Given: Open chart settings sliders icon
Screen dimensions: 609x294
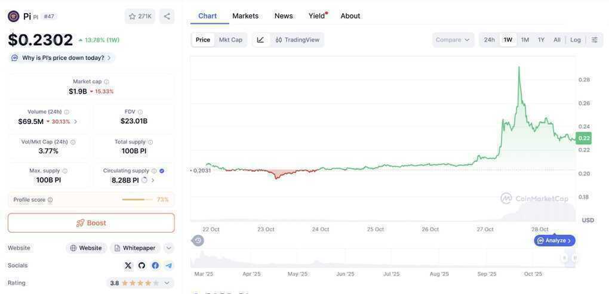Looking at the screenshot, I should [594, 40].
